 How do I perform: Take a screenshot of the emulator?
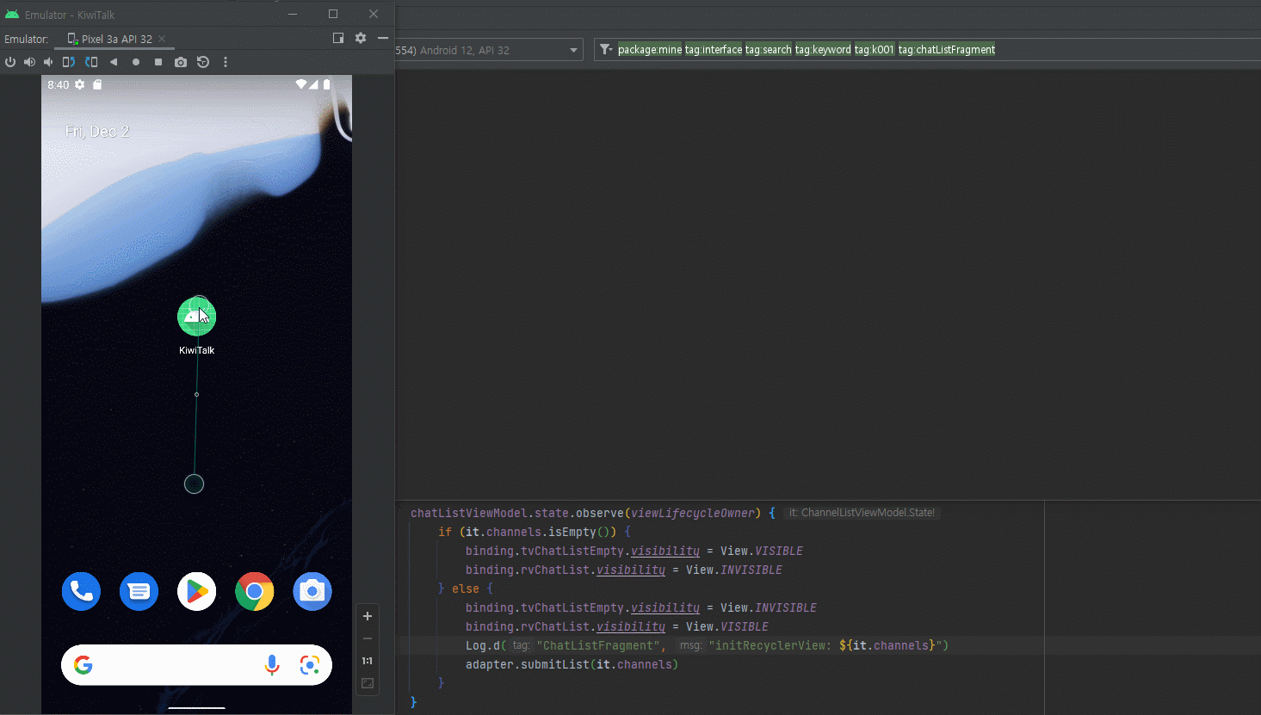point(180,62)
